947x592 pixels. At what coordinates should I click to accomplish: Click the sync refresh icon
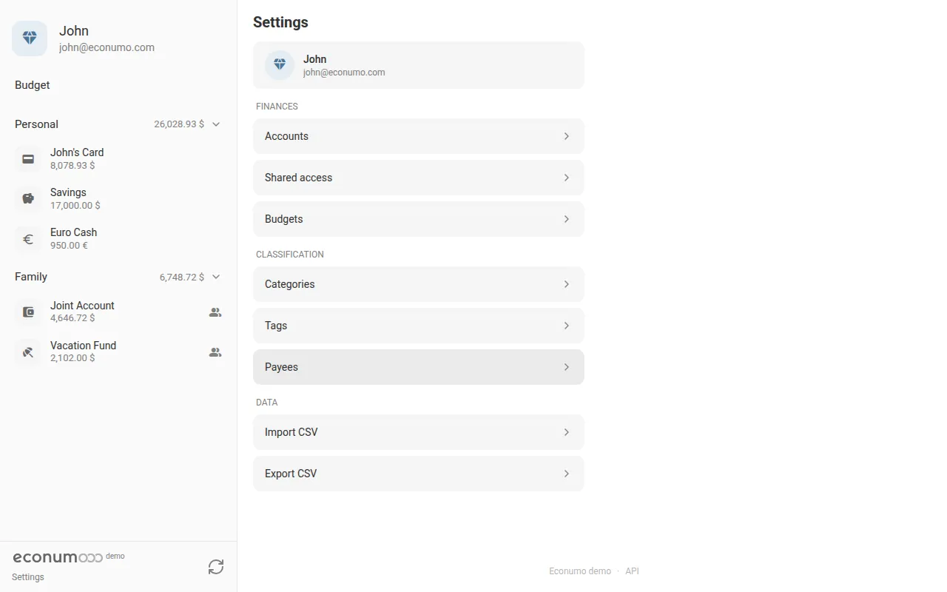pos(216,567)
